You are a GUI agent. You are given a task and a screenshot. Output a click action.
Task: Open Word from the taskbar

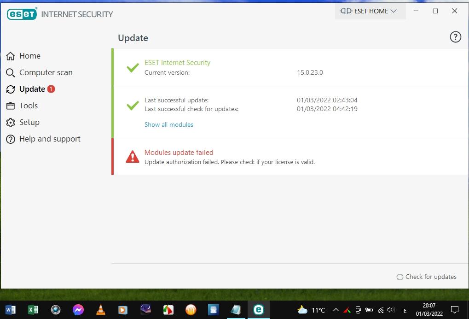(11, 309)
